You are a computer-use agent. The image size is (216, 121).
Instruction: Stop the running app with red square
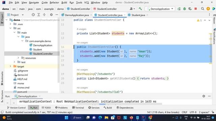pos(196,9)
